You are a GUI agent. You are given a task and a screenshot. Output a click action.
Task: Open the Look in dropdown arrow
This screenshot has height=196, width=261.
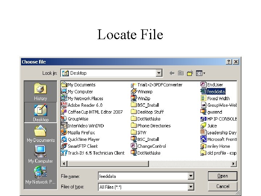tap(159, 73)
